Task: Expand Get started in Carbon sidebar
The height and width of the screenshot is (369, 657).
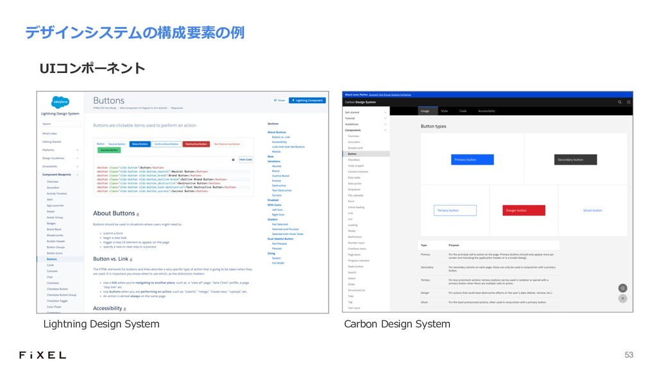Action: tap(385, 113)
